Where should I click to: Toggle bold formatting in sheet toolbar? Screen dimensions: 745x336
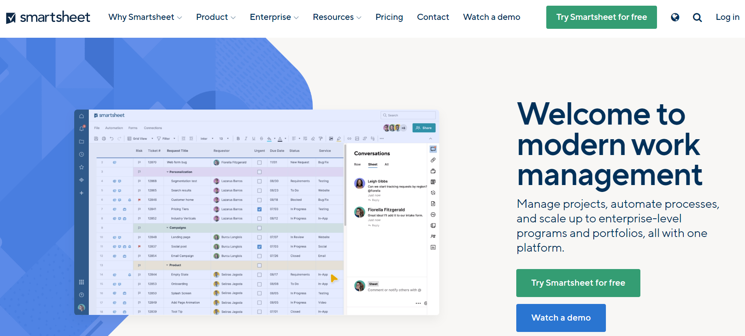point(238,138)
